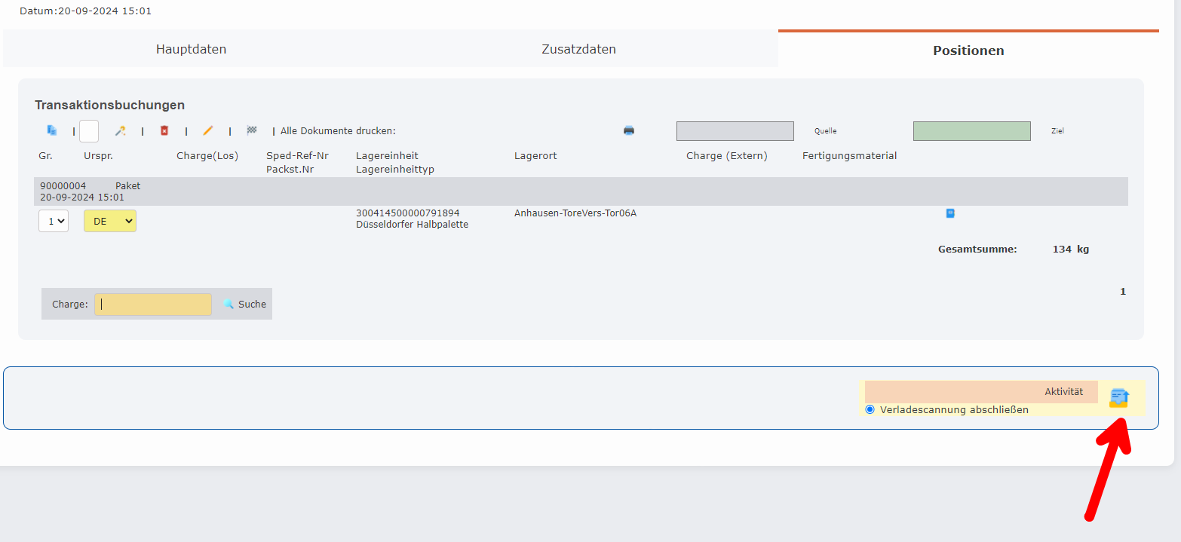Click the blue icon in the Halbpalette row

(950, 213)
